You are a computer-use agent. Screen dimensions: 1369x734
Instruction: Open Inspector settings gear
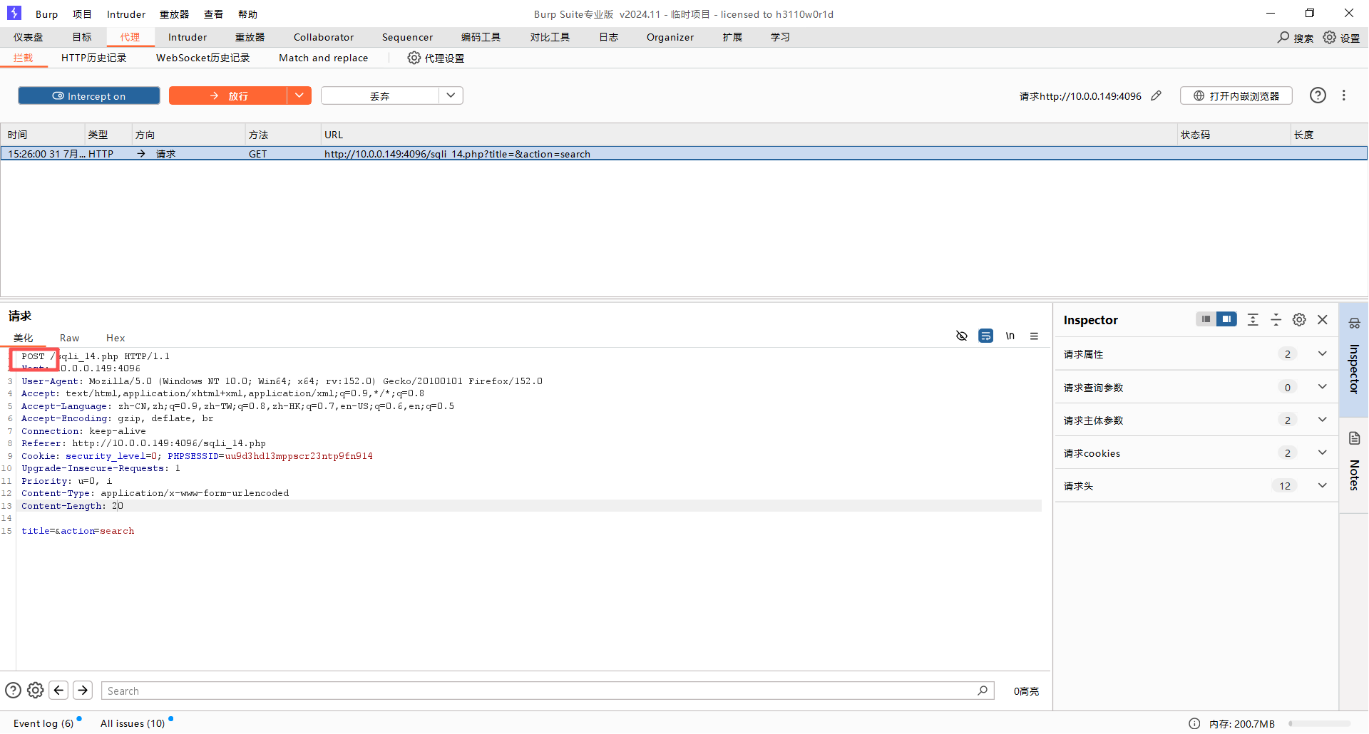1300,320
